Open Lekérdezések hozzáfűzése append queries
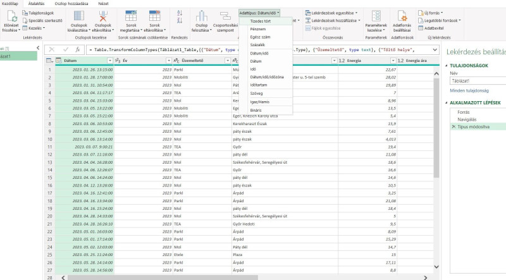The image size is (506, 280). click(333, 20)
